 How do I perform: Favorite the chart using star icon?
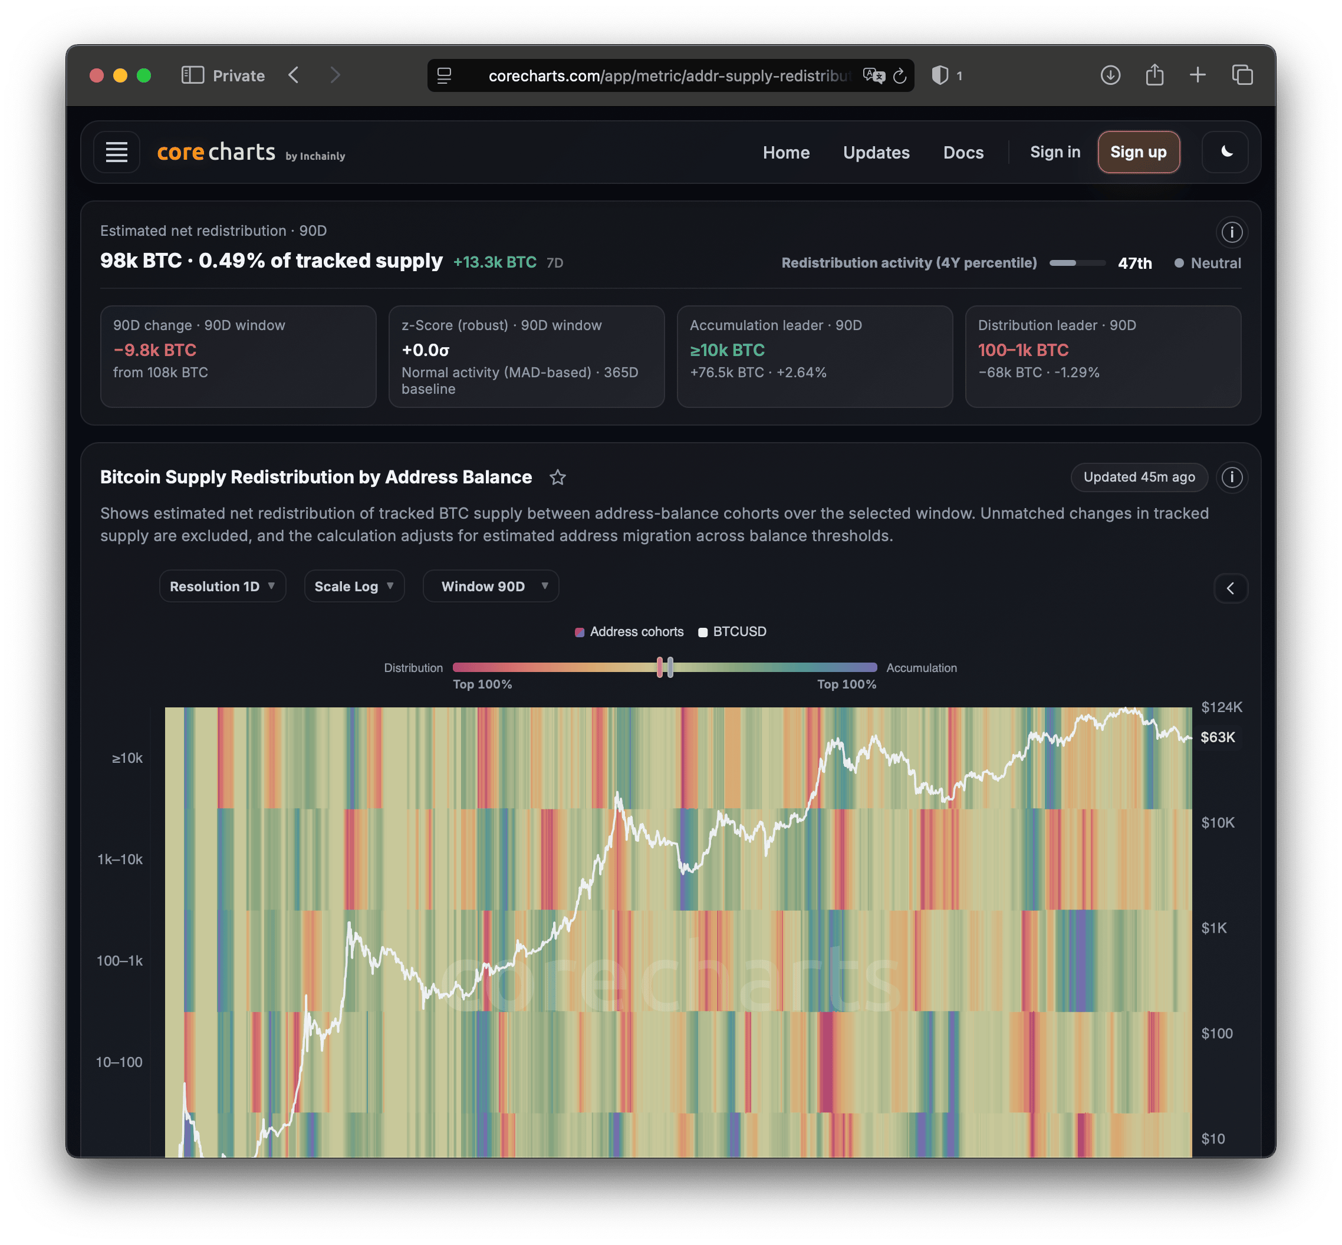(x=557, y=477)
